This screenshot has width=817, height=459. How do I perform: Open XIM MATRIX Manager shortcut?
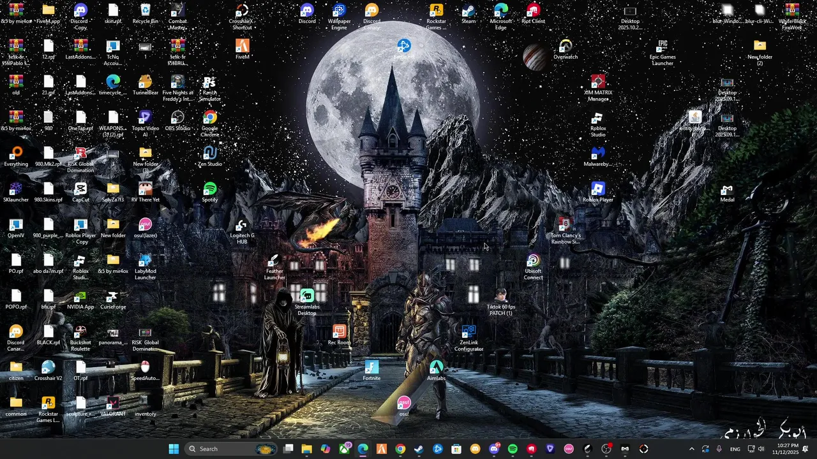coord(598,88)
